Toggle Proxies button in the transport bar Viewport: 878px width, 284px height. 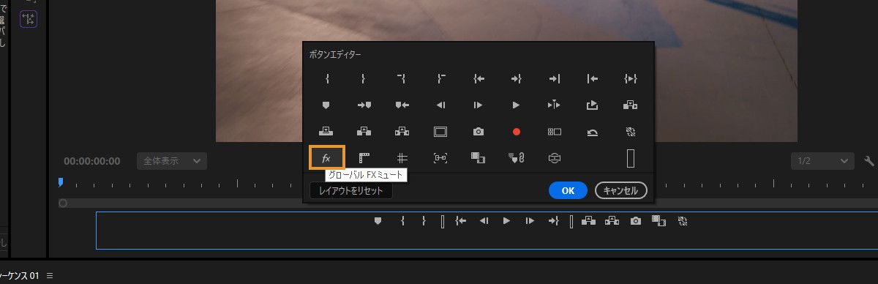point(682,220)
